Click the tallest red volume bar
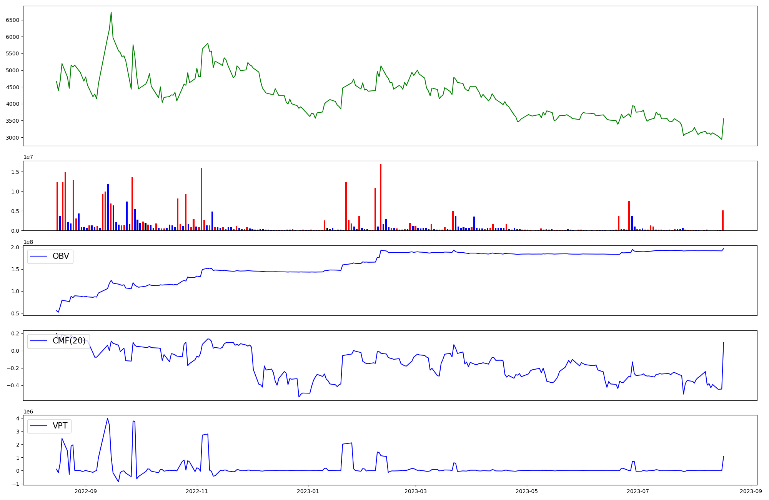Screen dimensions: 769x500 (x=381, y=197)
